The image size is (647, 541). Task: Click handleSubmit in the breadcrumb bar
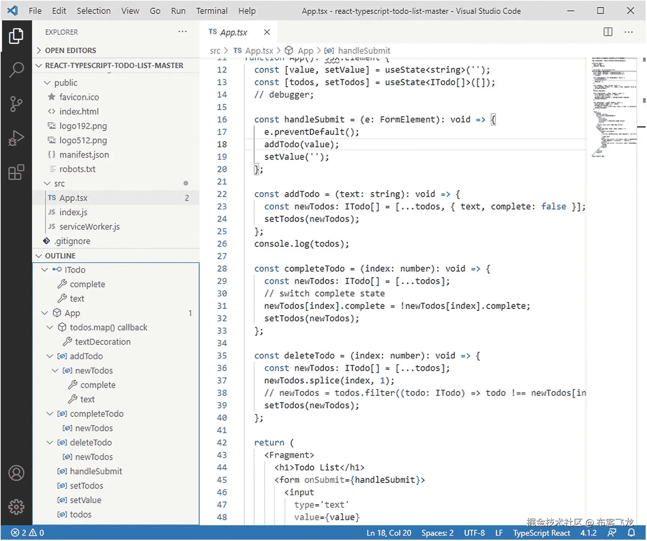(x=364, y=50)
